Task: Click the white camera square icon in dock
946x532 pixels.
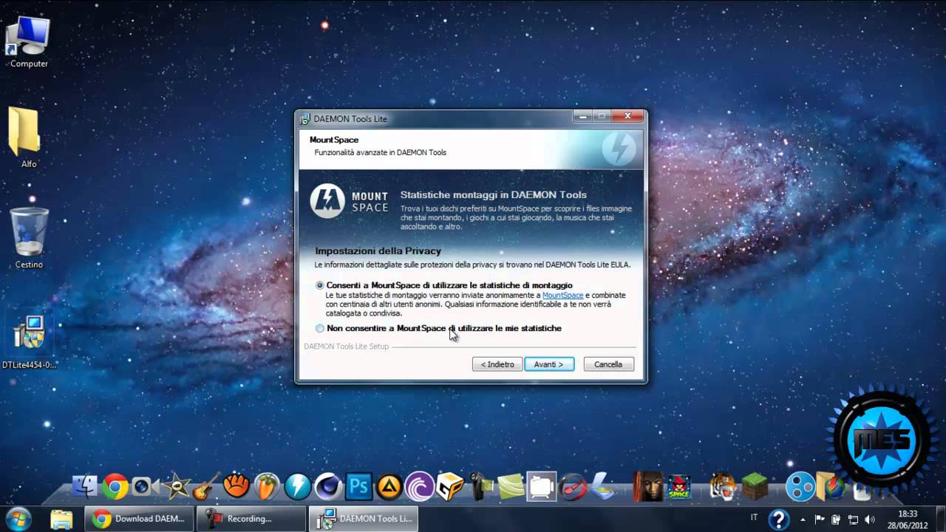Action: pos(541,485)
